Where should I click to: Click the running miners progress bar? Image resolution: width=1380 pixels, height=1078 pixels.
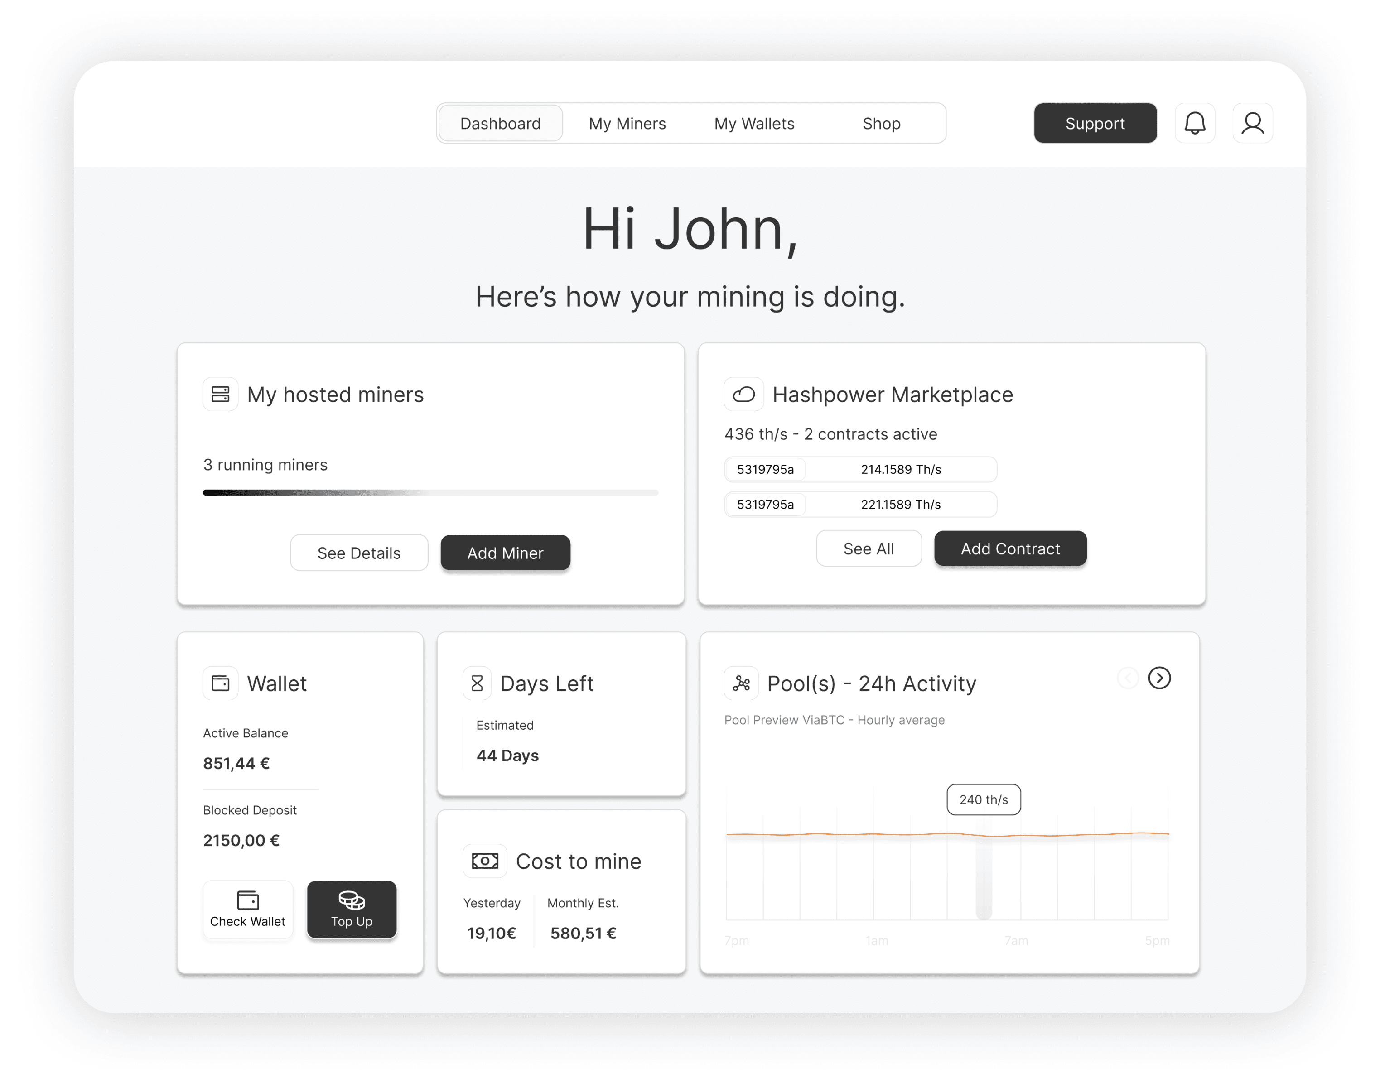coord(429,492)
